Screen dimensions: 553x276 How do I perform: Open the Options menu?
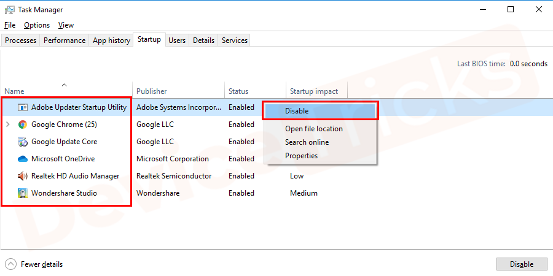[37, 25]
